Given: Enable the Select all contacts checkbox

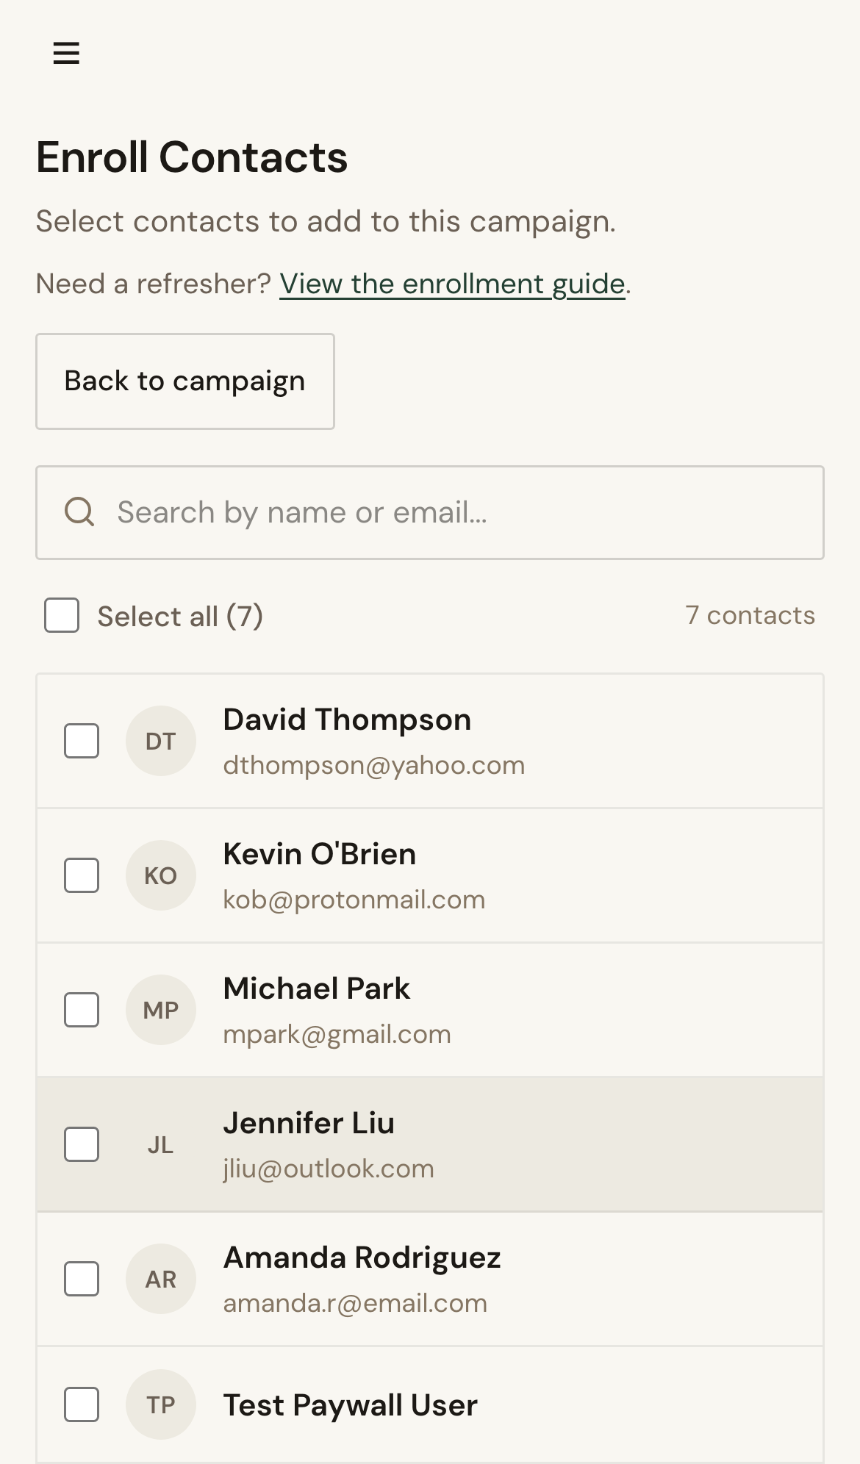Looking at the screenshot, I should coord(61,616).
